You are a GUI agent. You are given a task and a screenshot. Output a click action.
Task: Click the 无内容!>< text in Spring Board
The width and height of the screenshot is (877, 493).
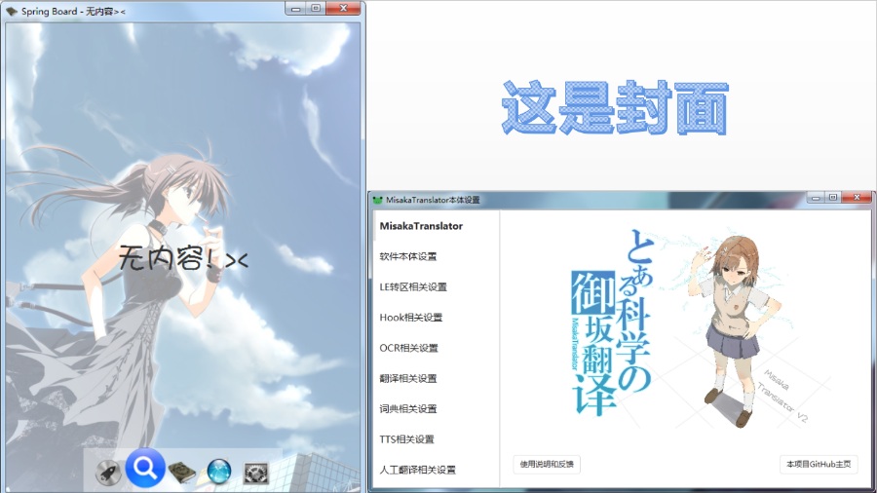click(183, 259)
